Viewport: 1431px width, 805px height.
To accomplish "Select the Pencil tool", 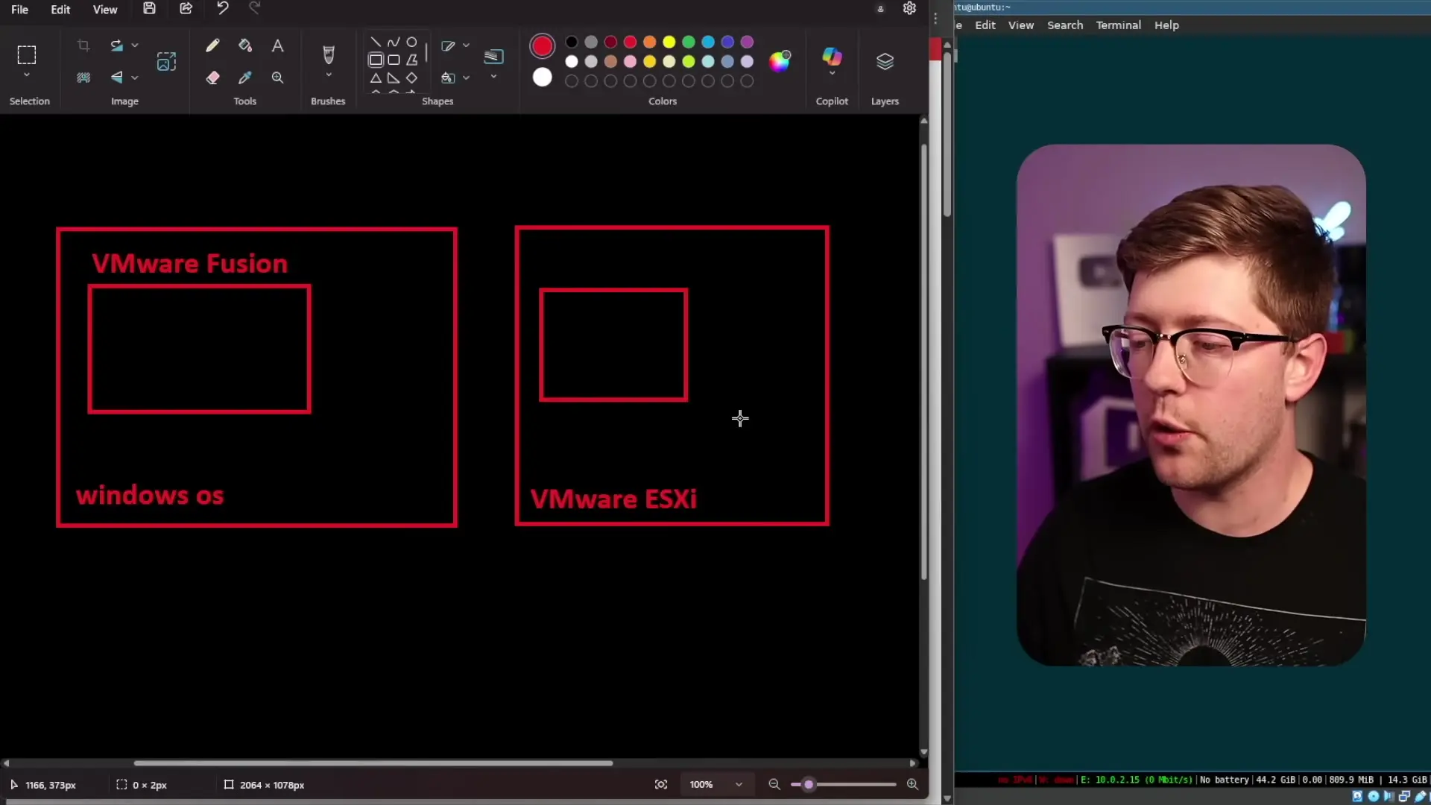I will coord(212,45).
